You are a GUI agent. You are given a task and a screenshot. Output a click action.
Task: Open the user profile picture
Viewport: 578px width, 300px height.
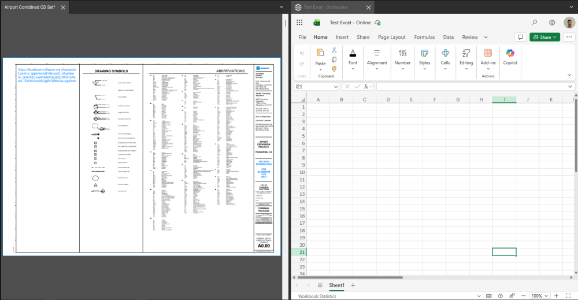tap(569, 23)
